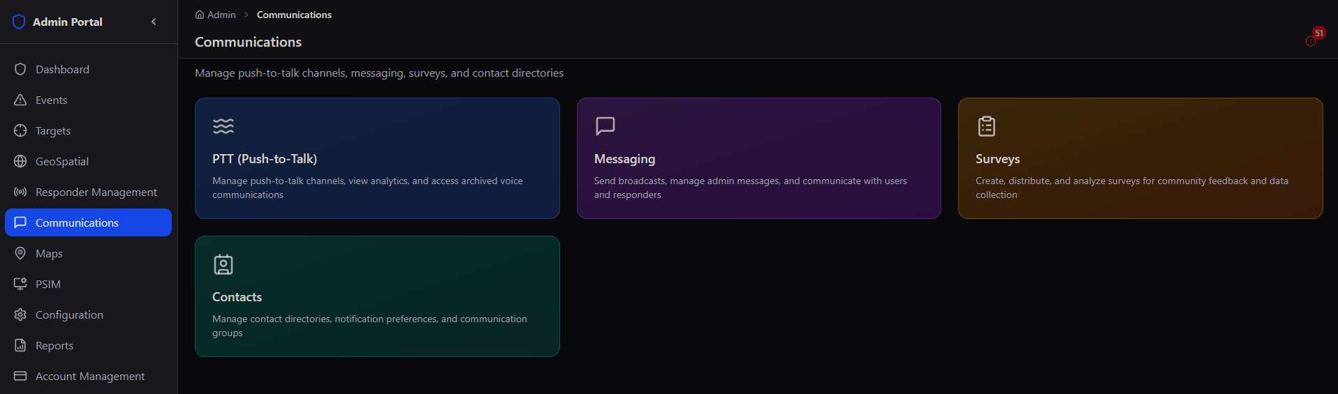Click the Messaging card description about broadcasts
The image size is (1338, 394).
click(x=751, y=188)
